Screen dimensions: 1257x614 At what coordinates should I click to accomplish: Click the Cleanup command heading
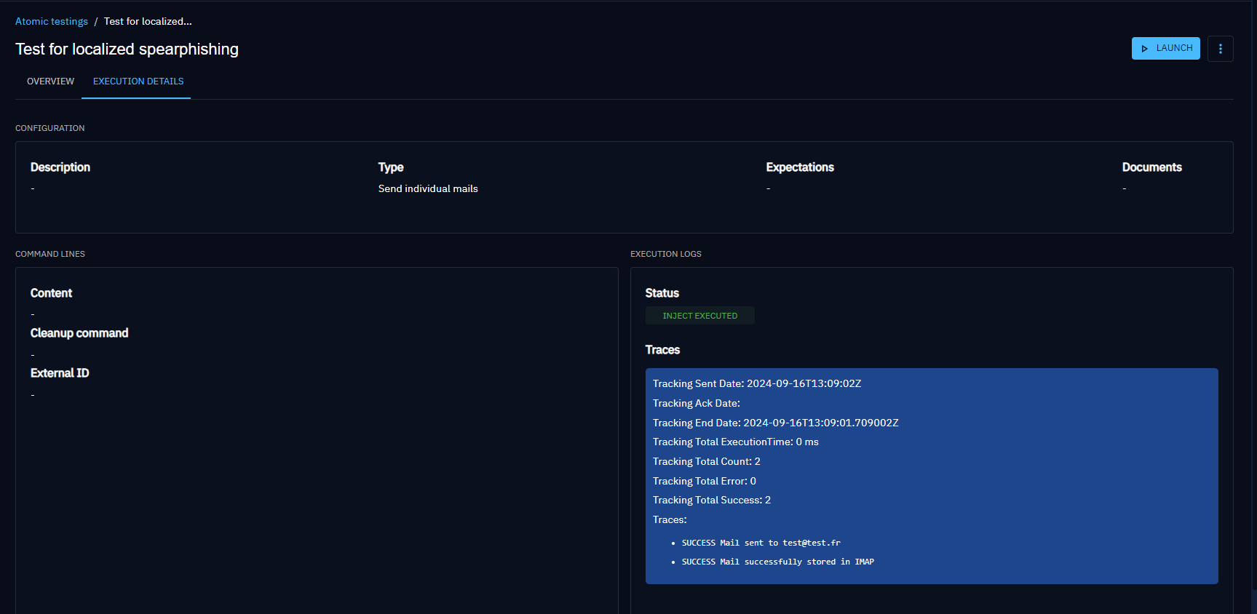tap(79, 333)
